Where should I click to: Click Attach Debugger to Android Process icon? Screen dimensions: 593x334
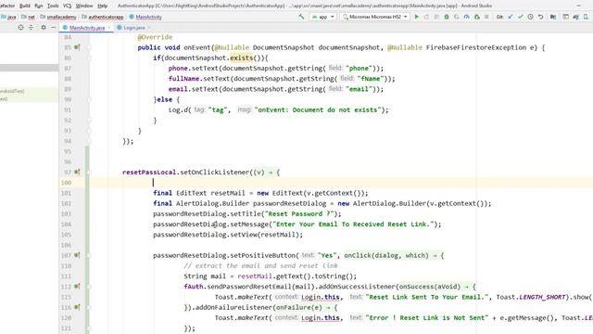tap(477, 17)
